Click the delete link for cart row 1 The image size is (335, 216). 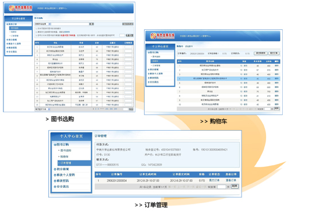[276, 65]
